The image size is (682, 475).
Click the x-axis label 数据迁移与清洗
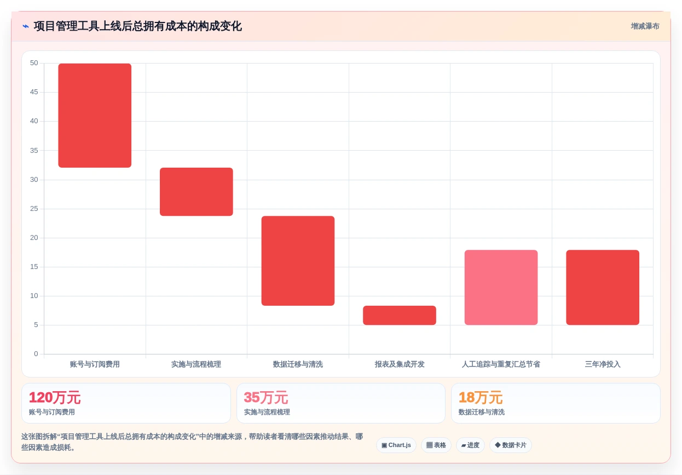point(298,364)
